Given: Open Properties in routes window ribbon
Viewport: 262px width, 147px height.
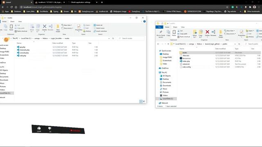Looking at the screenshot, I should (x=79, y=28).
